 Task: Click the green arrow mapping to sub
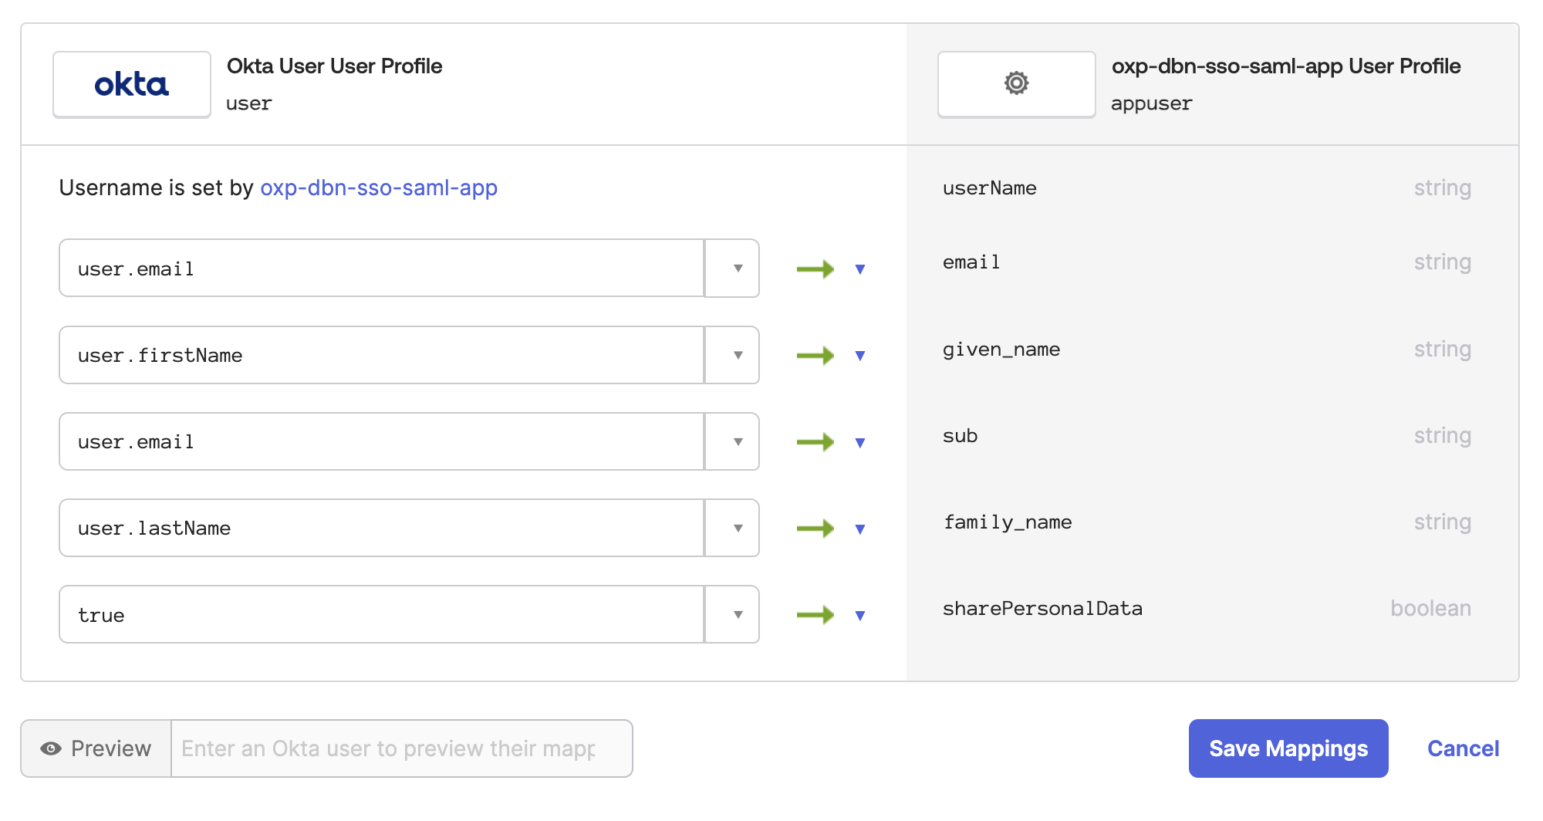tap(815, 441)
